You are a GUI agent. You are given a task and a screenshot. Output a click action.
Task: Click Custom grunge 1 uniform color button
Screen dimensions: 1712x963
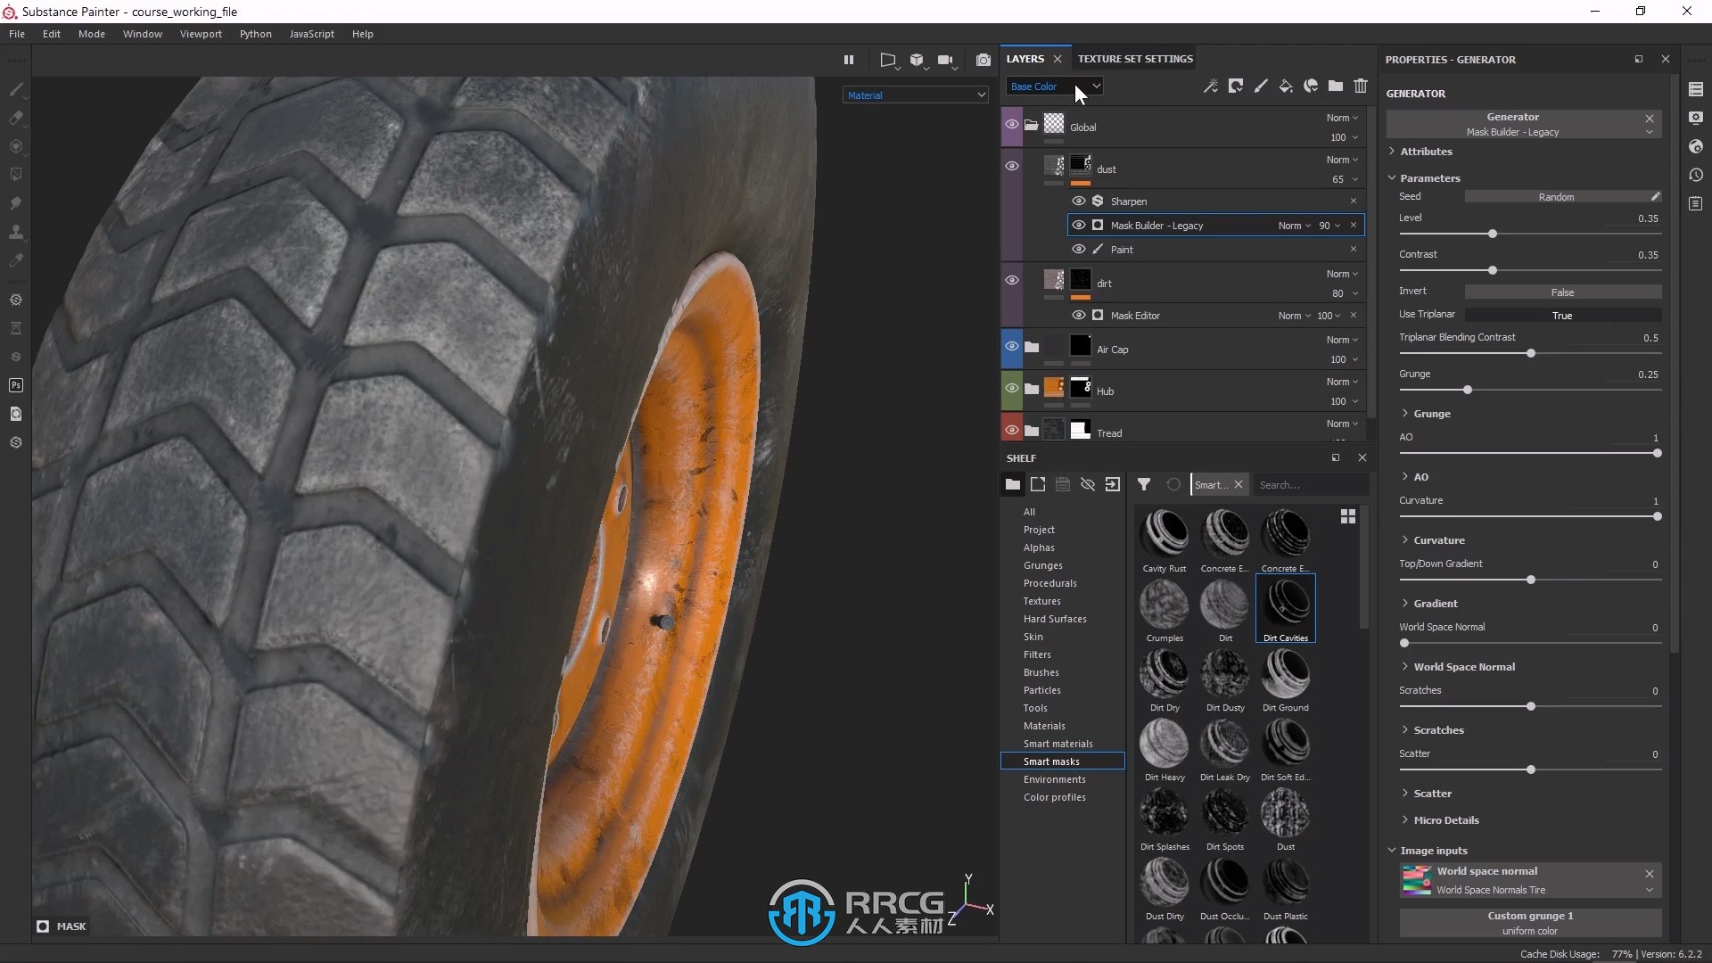click(1530, 923)
